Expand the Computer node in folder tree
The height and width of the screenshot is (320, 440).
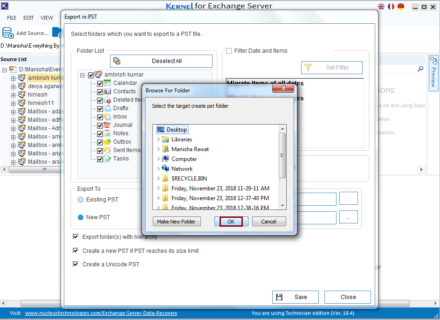(158, 159)
